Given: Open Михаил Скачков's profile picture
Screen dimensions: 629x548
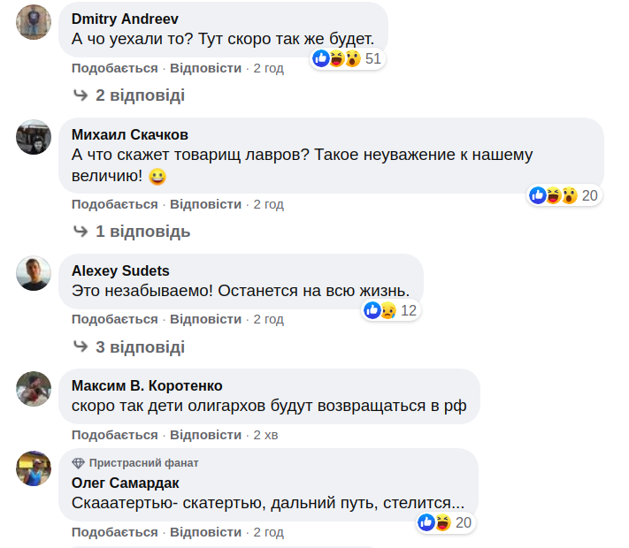Looking at the screenshot, I should tap(34, 137).
